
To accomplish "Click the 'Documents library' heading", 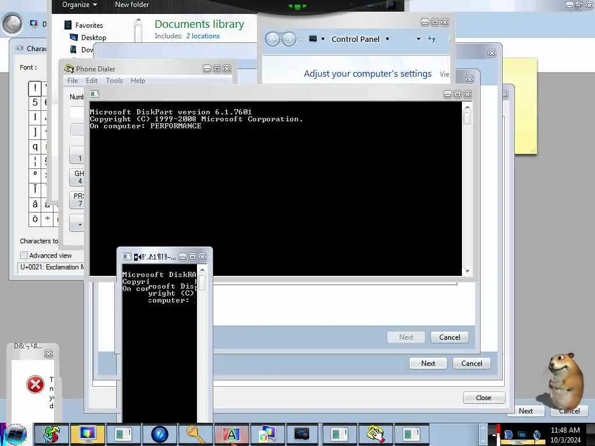I will (199, 24).
